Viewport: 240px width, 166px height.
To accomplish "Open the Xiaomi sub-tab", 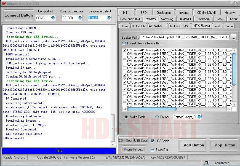I will click(x=229, y=26).
